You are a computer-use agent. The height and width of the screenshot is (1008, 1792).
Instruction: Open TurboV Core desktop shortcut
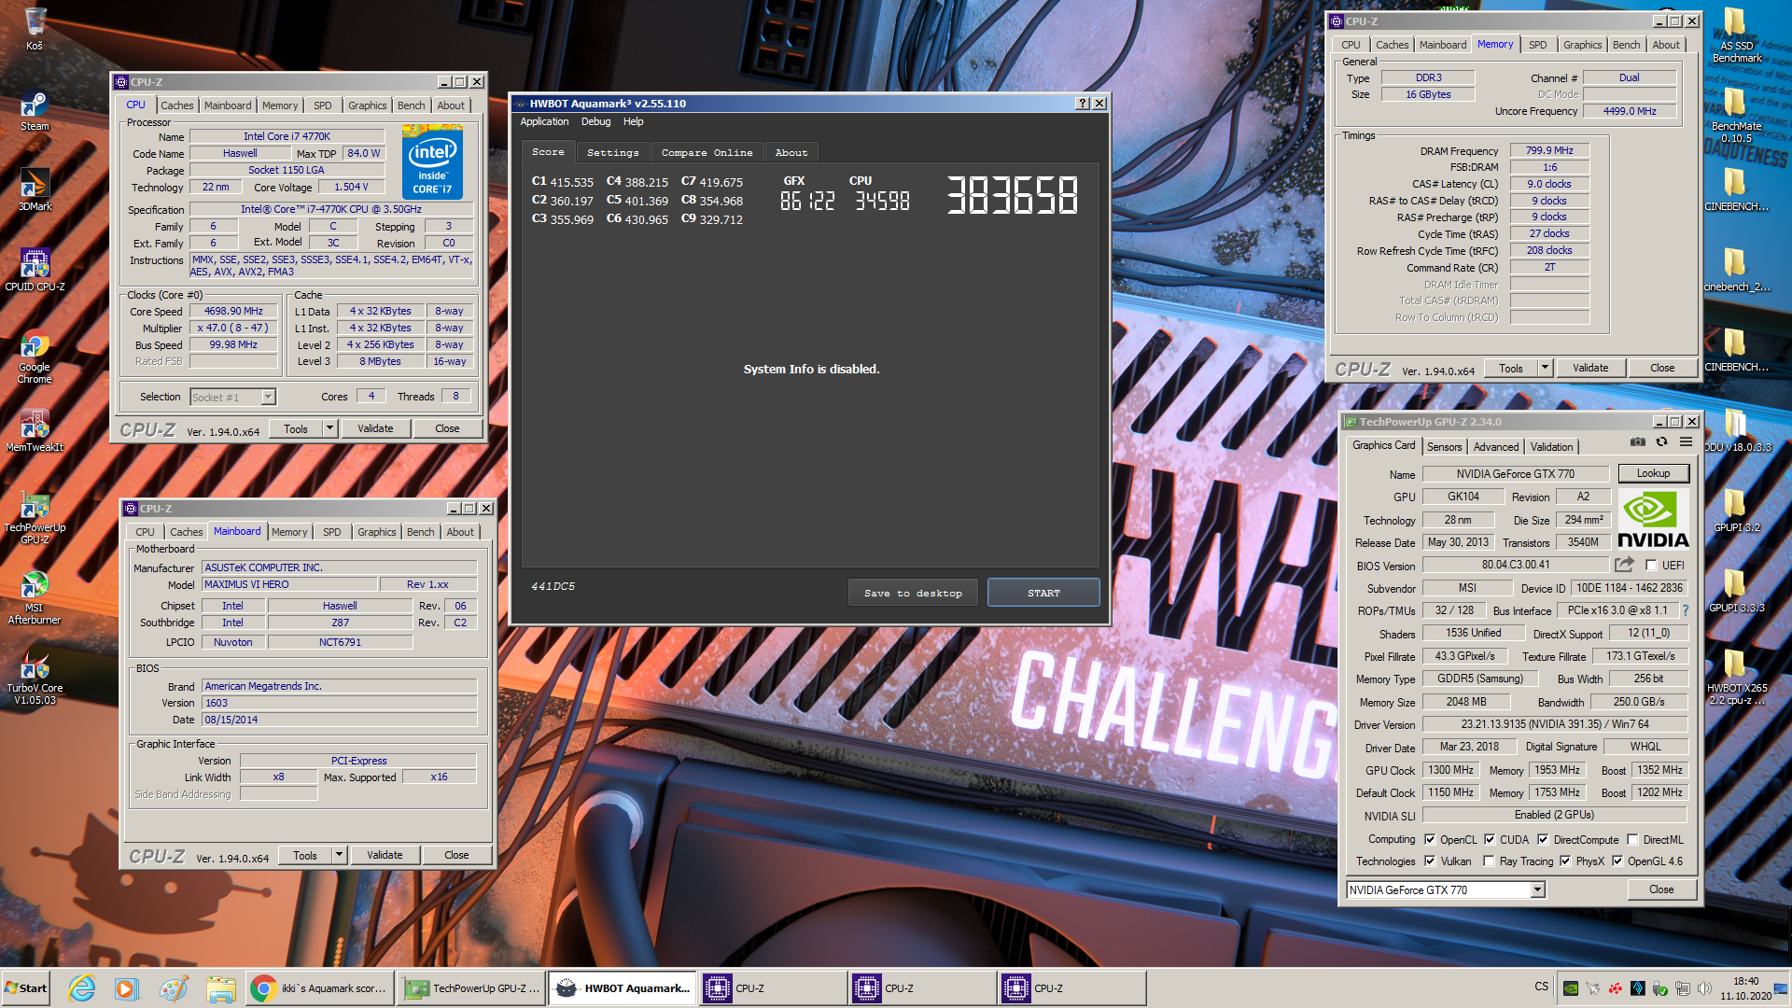(35, 679)
